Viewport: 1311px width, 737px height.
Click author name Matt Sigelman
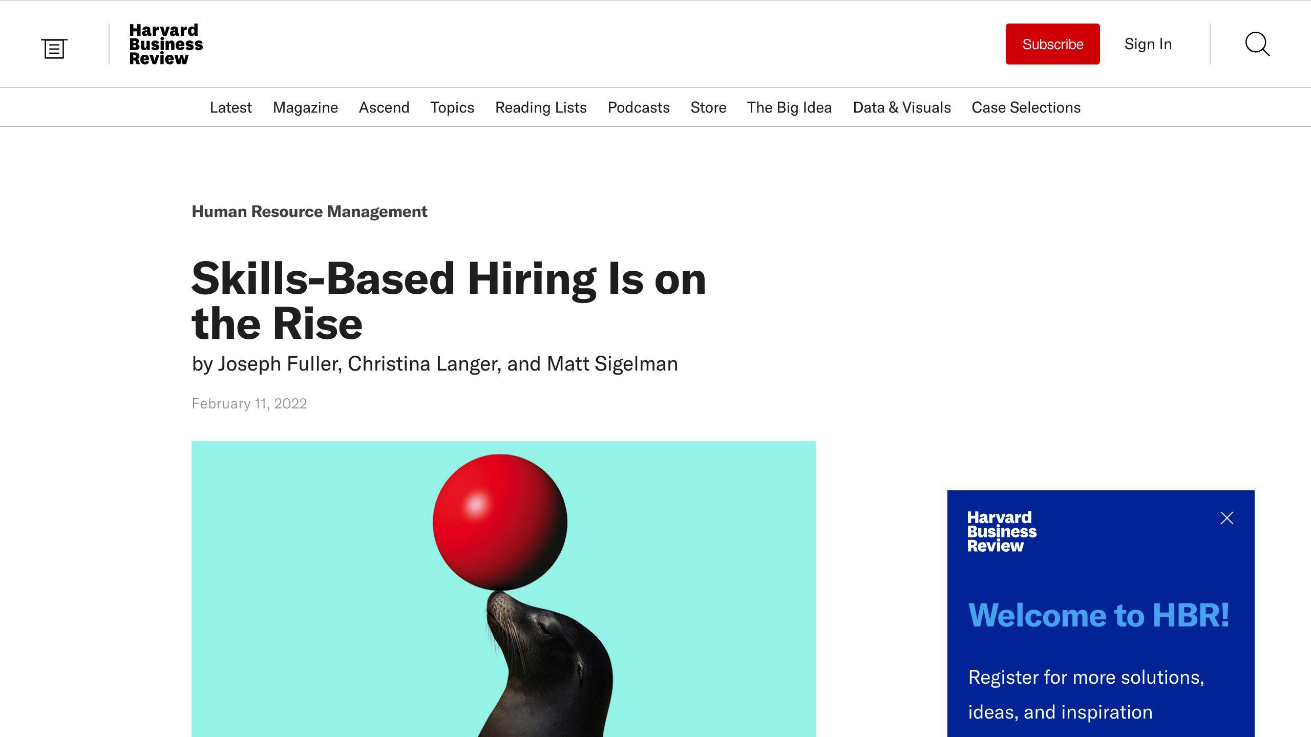612,364
